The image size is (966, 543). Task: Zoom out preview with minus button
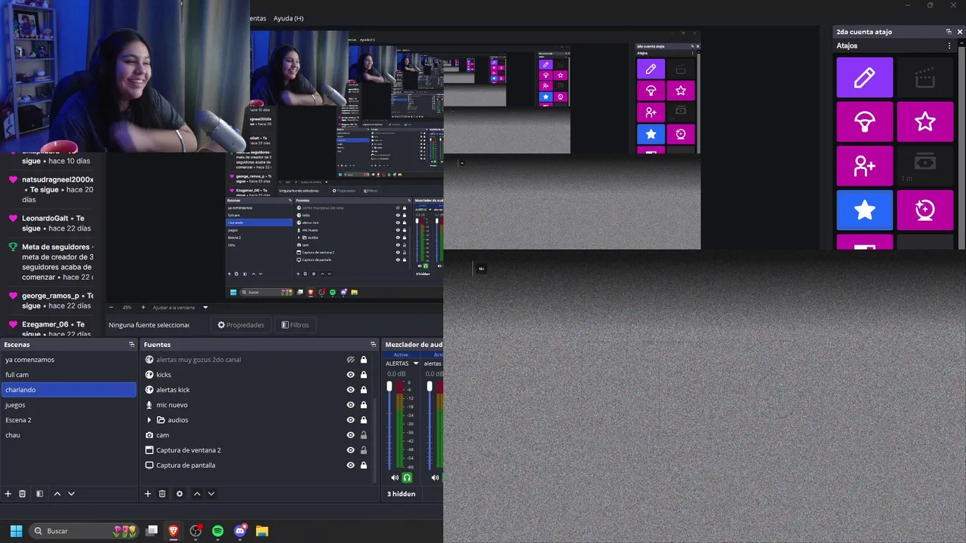(x=112, y=308)
